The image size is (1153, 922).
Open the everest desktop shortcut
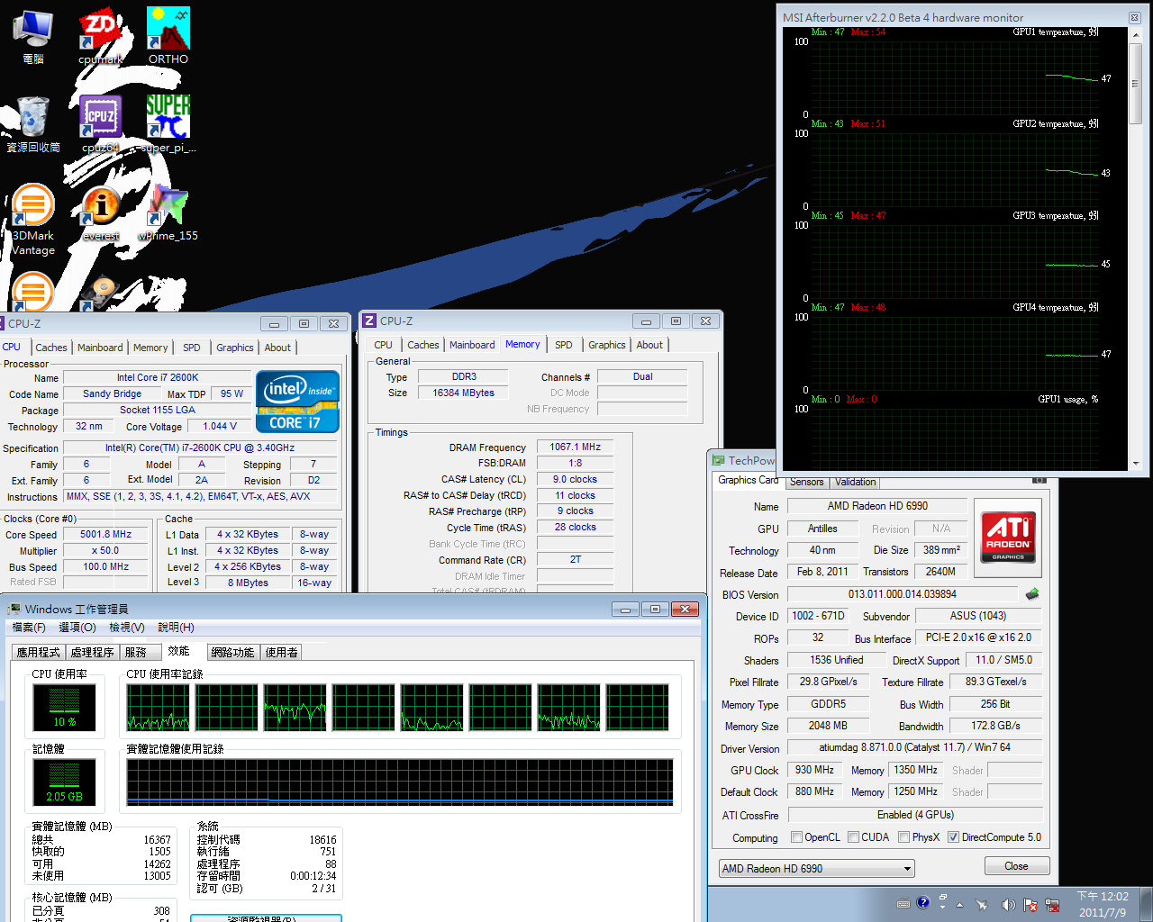click(101, 213)
